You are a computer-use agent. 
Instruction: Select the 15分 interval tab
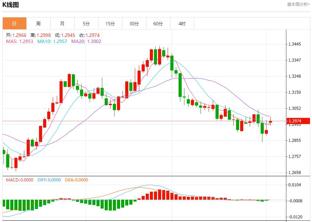(x=110, y=24)
